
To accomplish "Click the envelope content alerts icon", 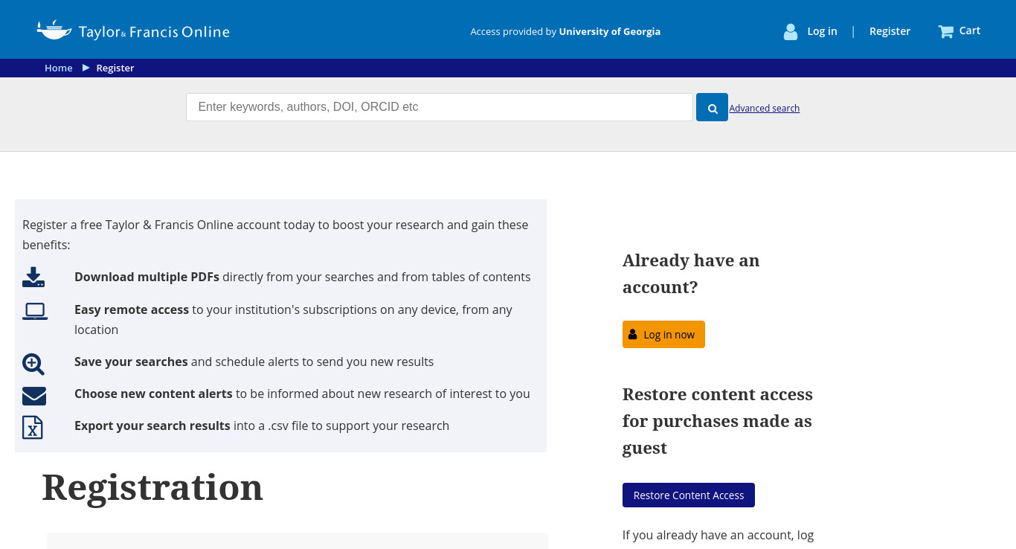I will point(34,396).
